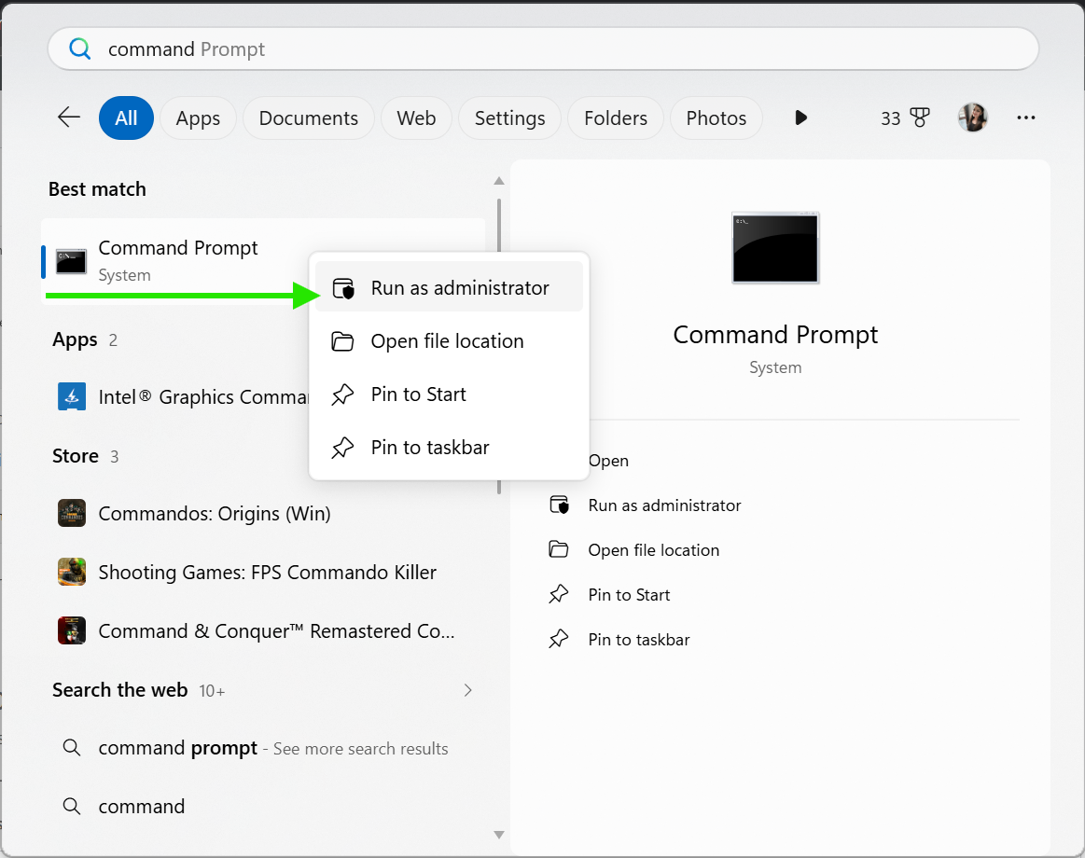Click results list scroll up arrow
Screen dimensions: 1085x858
click(x=499, y=181)
